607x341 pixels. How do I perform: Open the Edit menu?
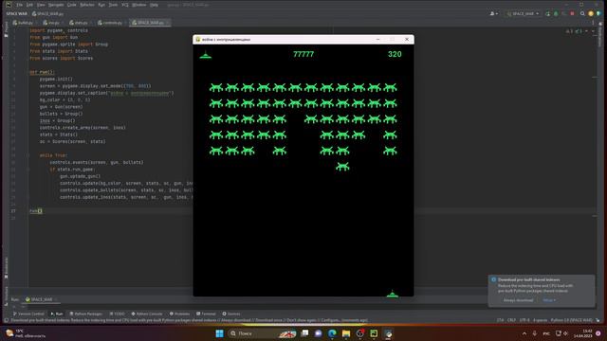coord(29,5)
